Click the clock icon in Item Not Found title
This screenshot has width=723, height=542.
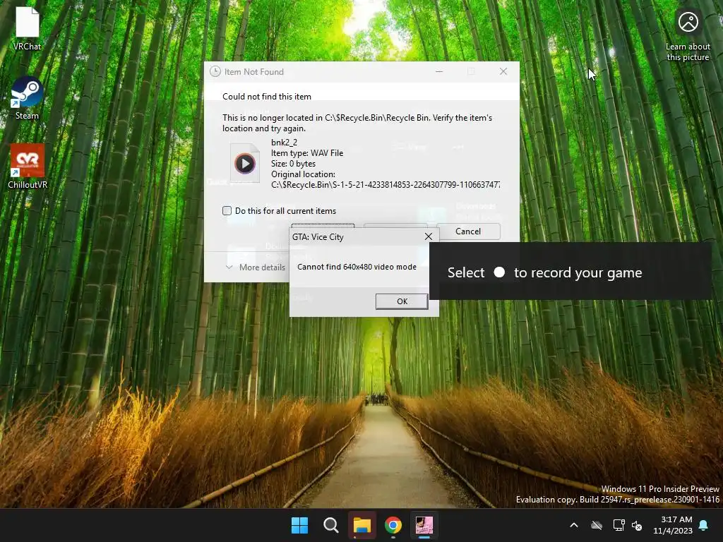point(215,71)
